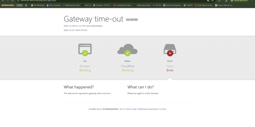Open the CANVA bookmark
The width and height of the screenshot is (255, 127).
pyautogui.click(x=19, y=5)
